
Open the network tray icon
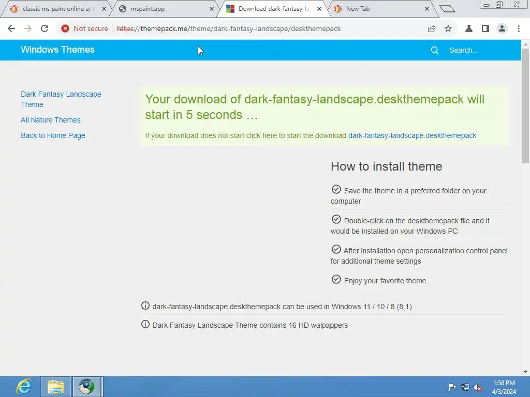465,387
